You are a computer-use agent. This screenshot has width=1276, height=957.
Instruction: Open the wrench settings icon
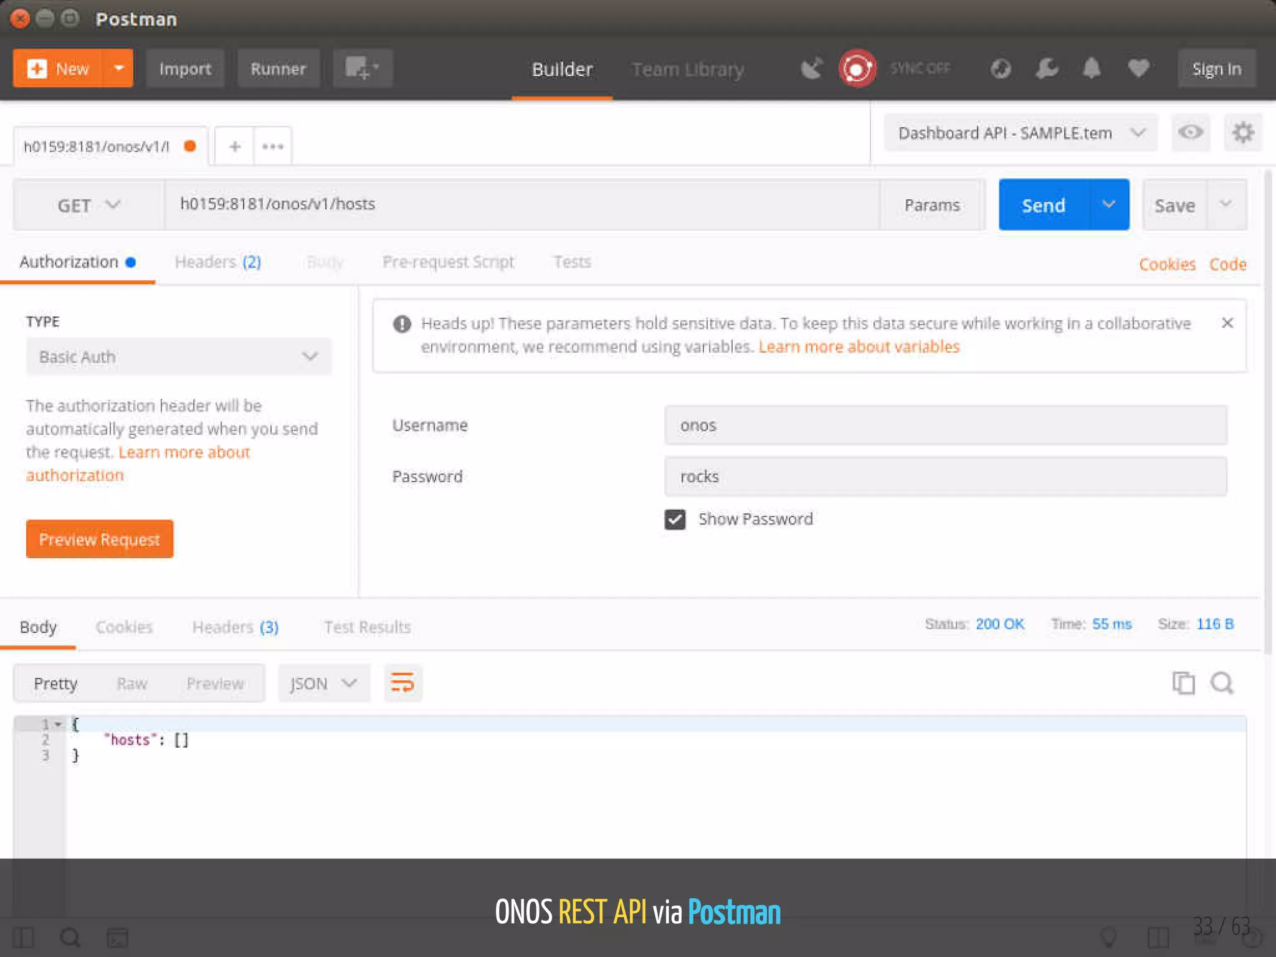1047,69
